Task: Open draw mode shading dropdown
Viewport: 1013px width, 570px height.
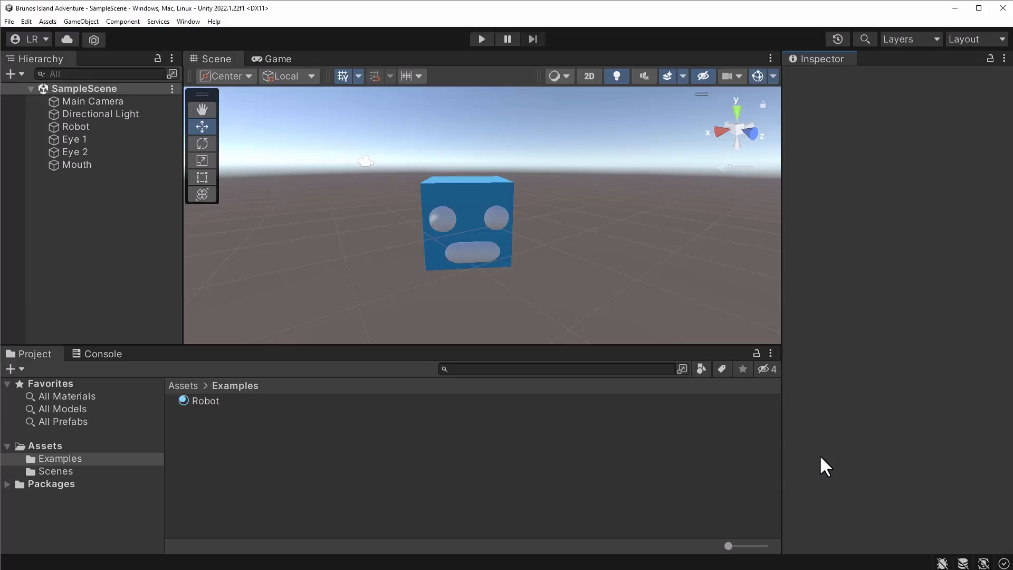Action: 559,76
